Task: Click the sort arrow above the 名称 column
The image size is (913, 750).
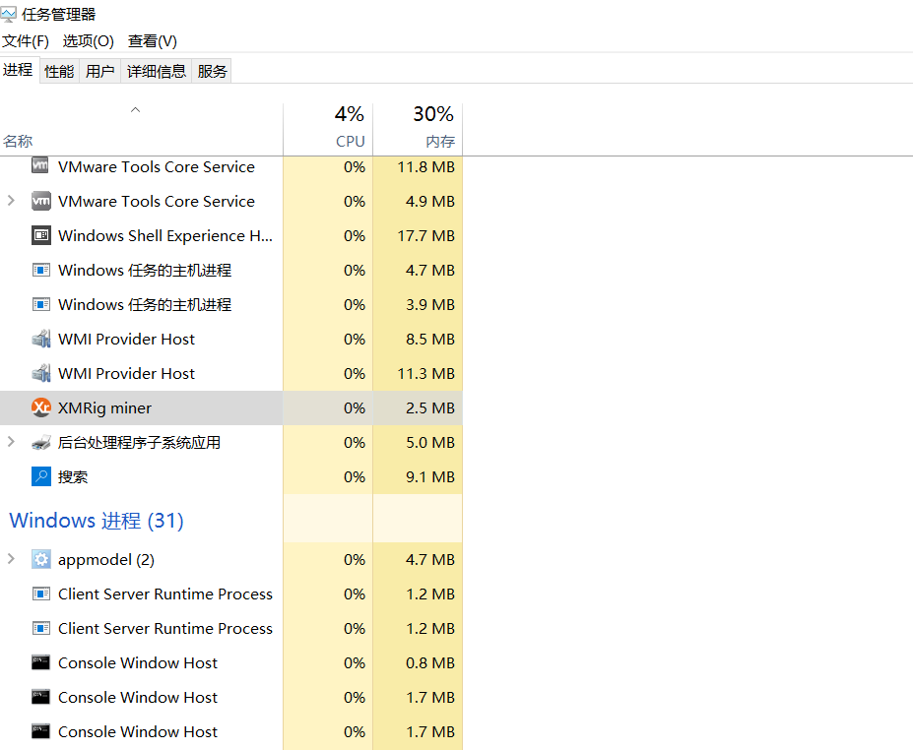Action: point(136,110)
